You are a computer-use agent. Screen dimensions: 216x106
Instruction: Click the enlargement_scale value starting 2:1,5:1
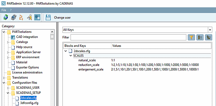pyautogui.click(x=155, y=69)
